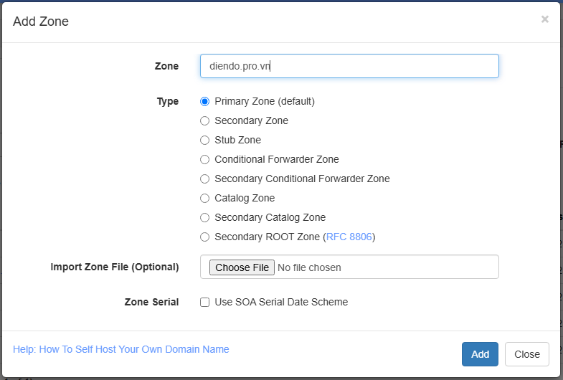Select the Secondary Catalog Zone option
The image size is (563, 380).
click(x=205, y=218)
